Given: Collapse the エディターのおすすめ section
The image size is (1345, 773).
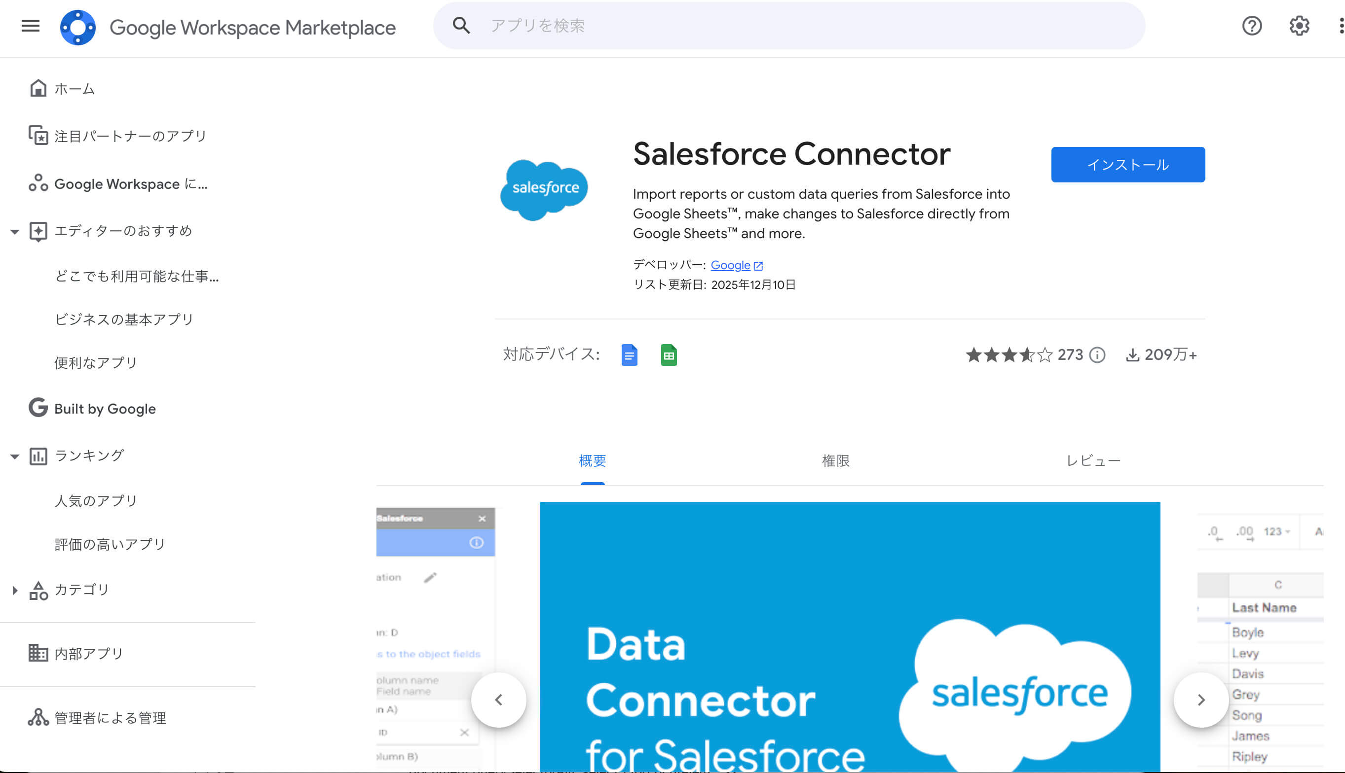Looking at the screenshot, I should pyautogui.click(x=14, y=231).
